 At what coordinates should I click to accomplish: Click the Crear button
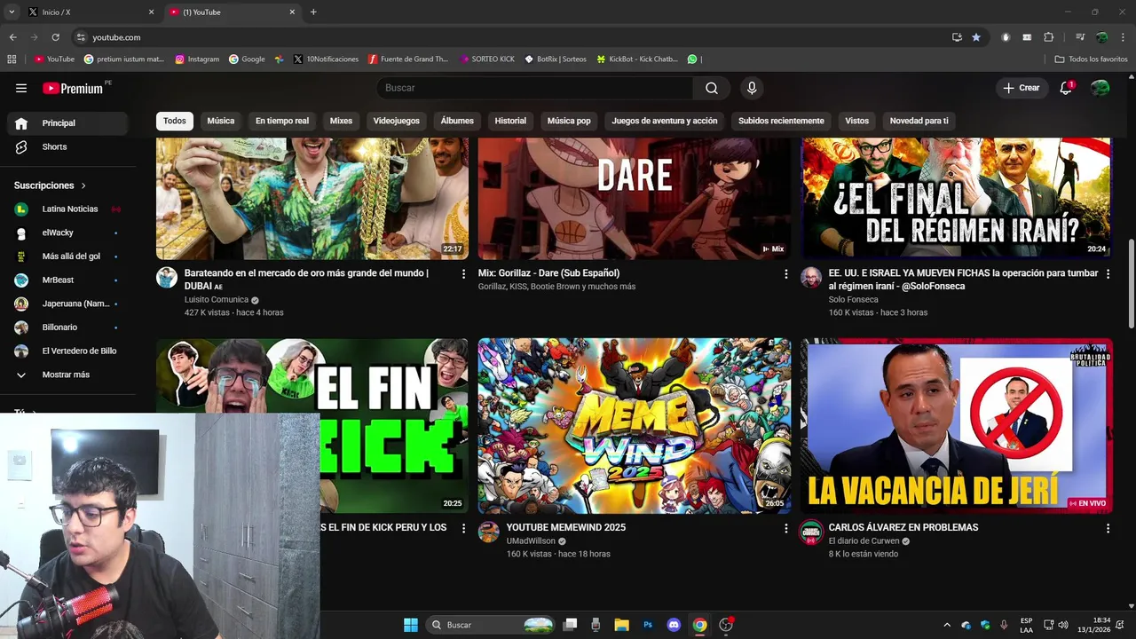click(x=1021, y=88)
